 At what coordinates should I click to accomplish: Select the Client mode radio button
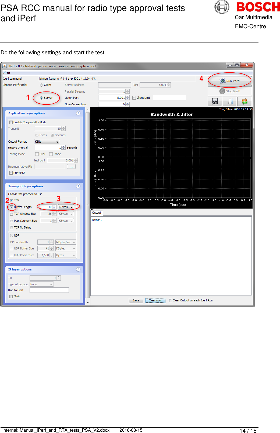click(41, 85)
